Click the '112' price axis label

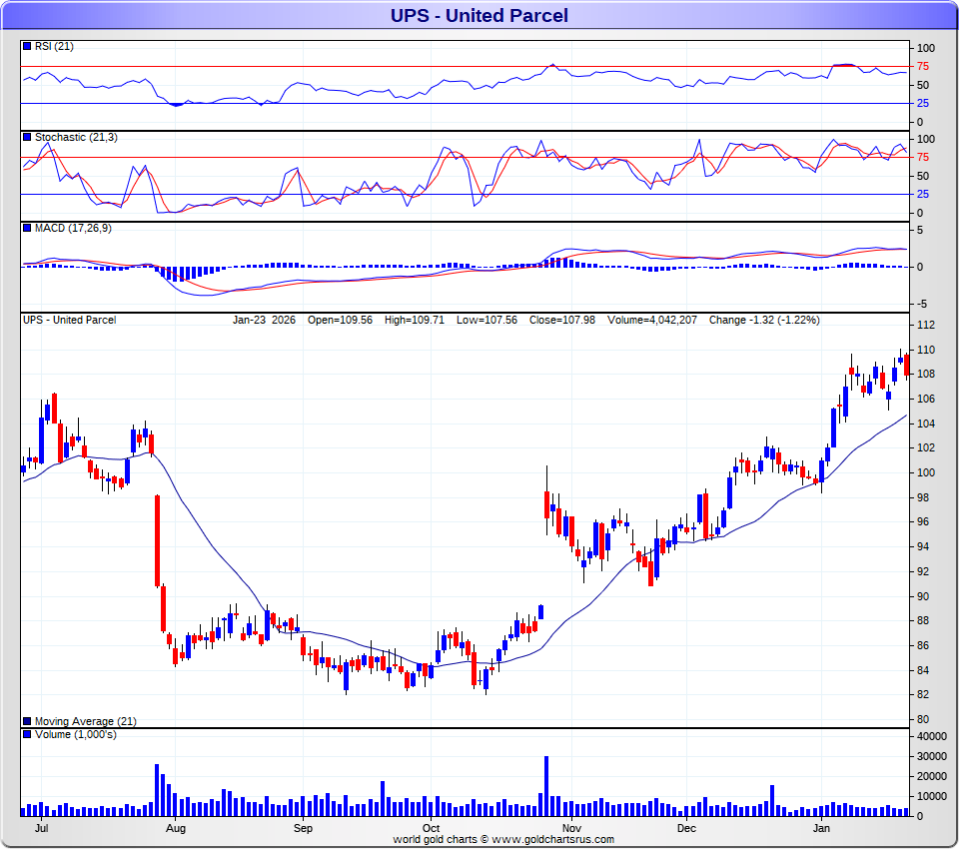tap(926, 325)
